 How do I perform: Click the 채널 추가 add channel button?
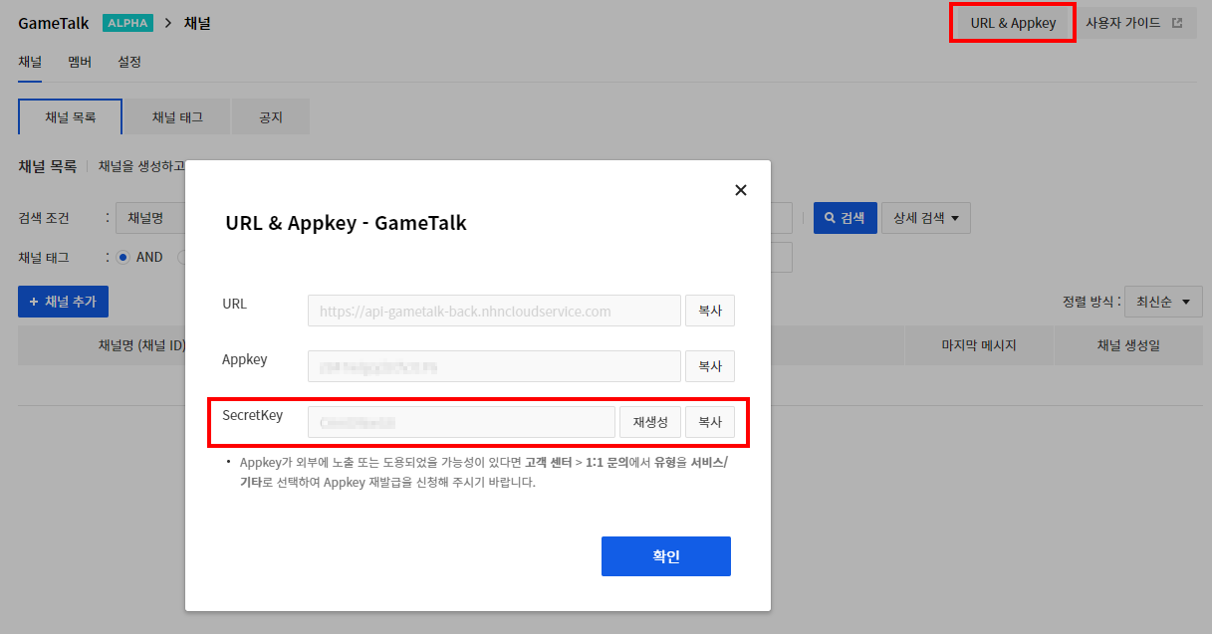click(x=63, y=302)
